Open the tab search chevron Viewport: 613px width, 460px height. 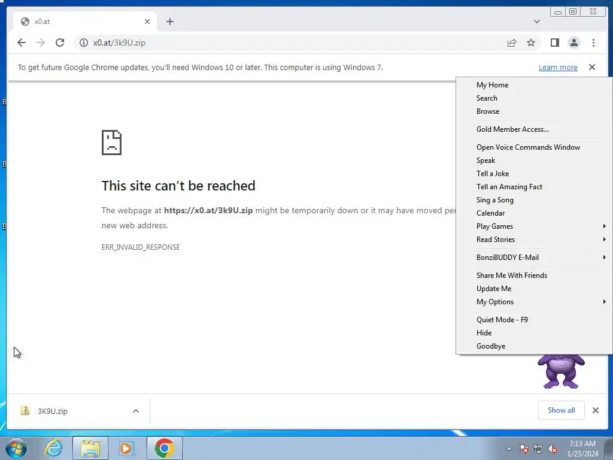[x=537, y=22]
